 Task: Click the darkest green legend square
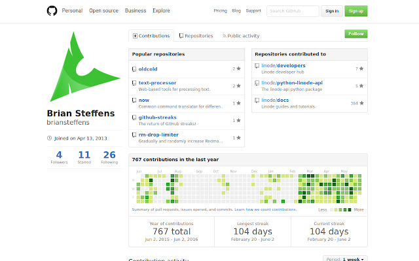tap(350, 210)
